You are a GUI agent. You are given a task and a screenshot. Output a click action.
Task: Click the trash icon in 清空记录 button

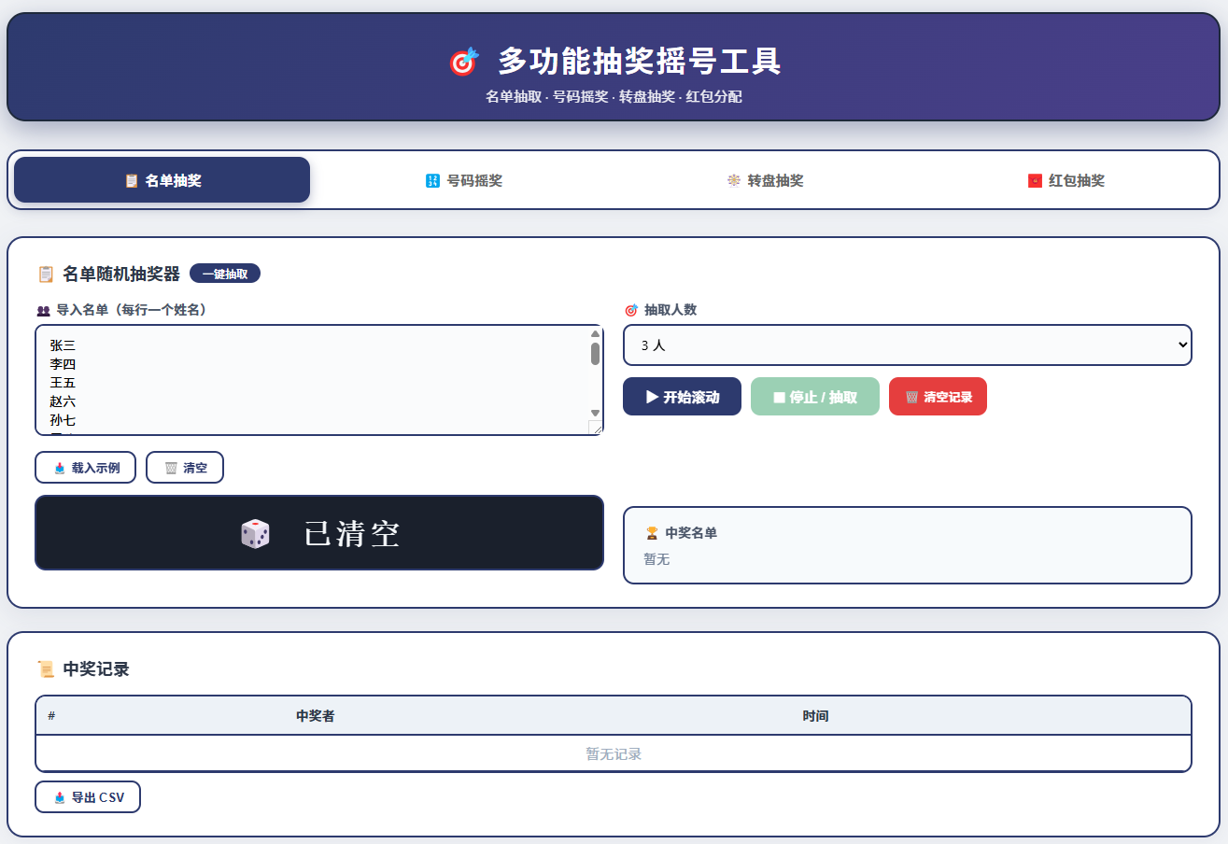coord(911,397)
